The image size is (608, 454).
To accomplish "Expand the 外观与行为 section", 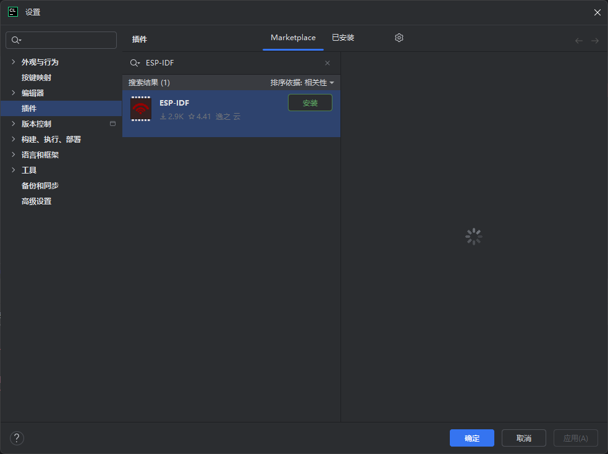I will pos(14,62).
